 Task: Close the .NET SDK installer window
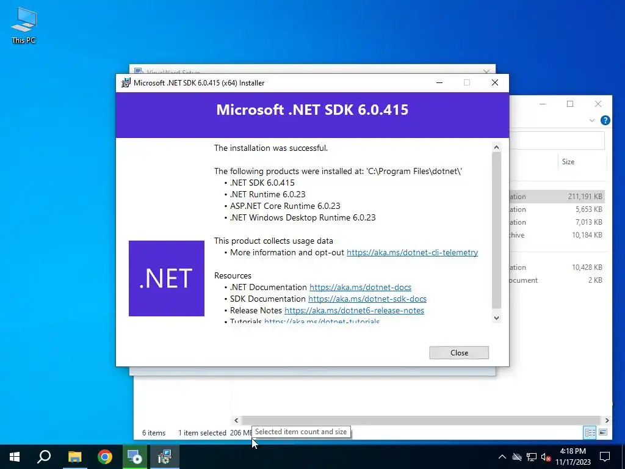pos(494,82)
